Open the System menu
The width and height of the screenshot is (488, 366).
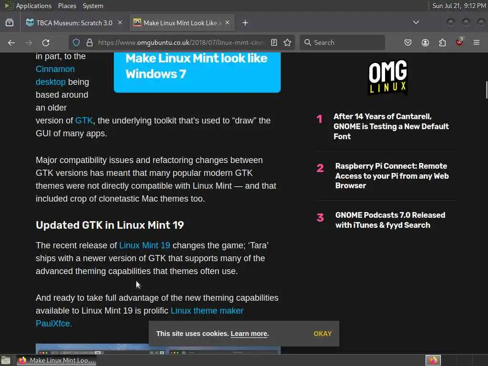93,6
